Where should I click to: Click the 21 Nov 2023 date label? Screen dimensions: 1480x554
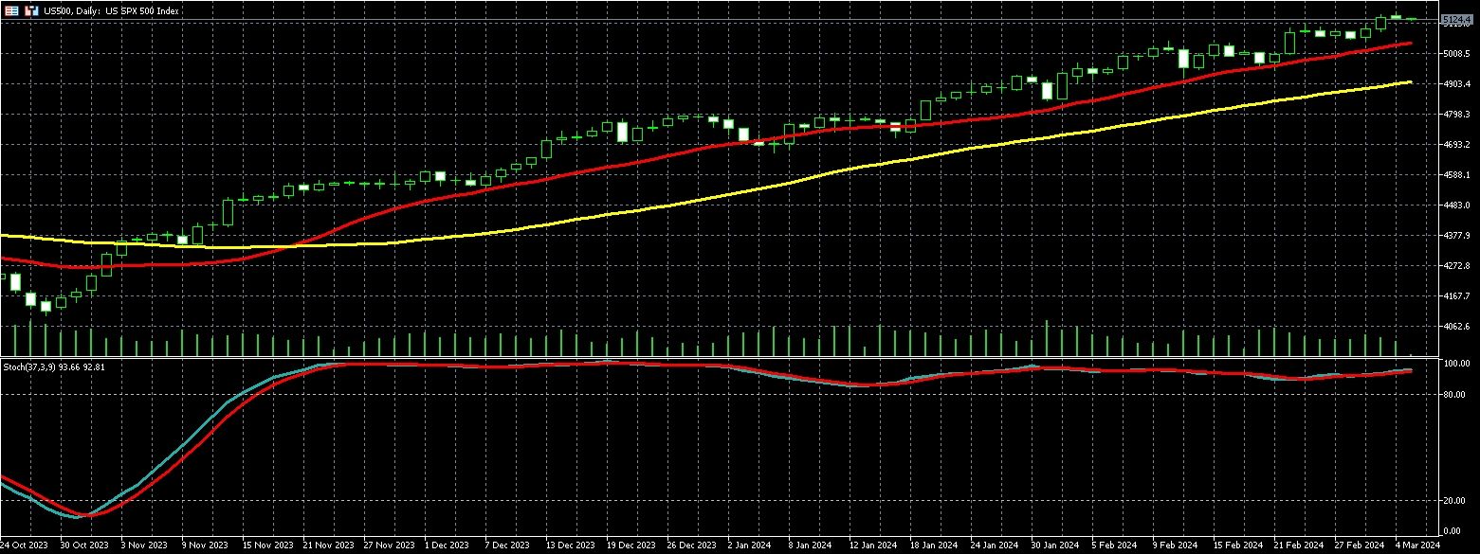tap(329, 545)
